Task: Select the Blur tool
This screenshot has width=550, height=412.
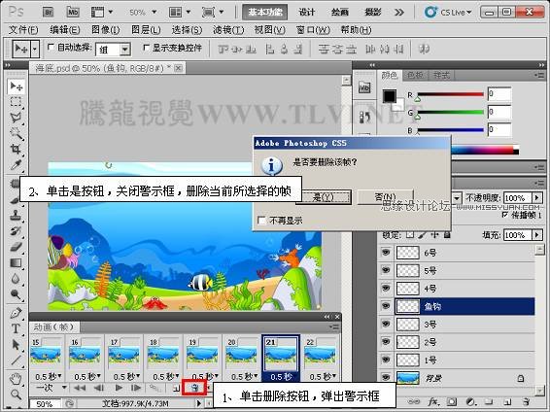Action: tap(16, 279)
